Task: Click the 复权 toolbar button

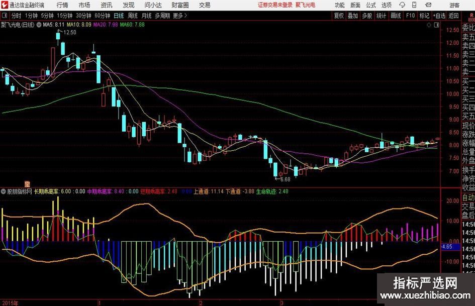Action: [339, 16]
